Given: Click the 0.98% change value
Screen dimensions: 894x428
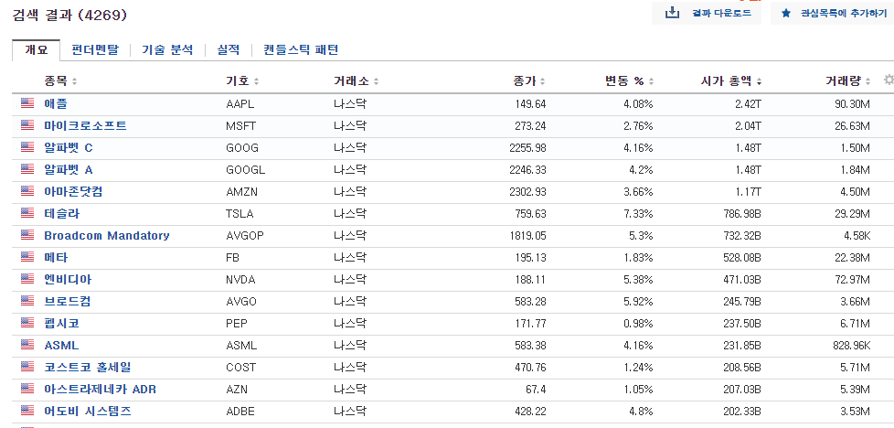Looking at the screenshot, I should click(638, 324).
